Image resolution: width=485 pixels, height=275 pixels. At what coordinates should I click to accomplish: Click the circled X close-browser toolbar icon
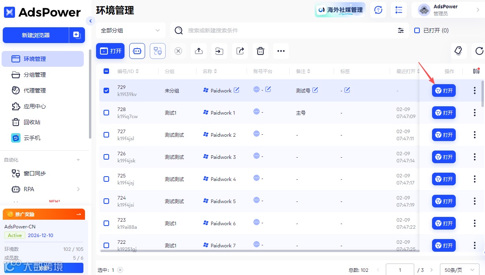click(x=178, y=51)
